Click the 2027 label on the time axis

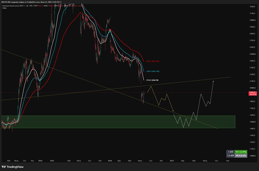(172, 161)
